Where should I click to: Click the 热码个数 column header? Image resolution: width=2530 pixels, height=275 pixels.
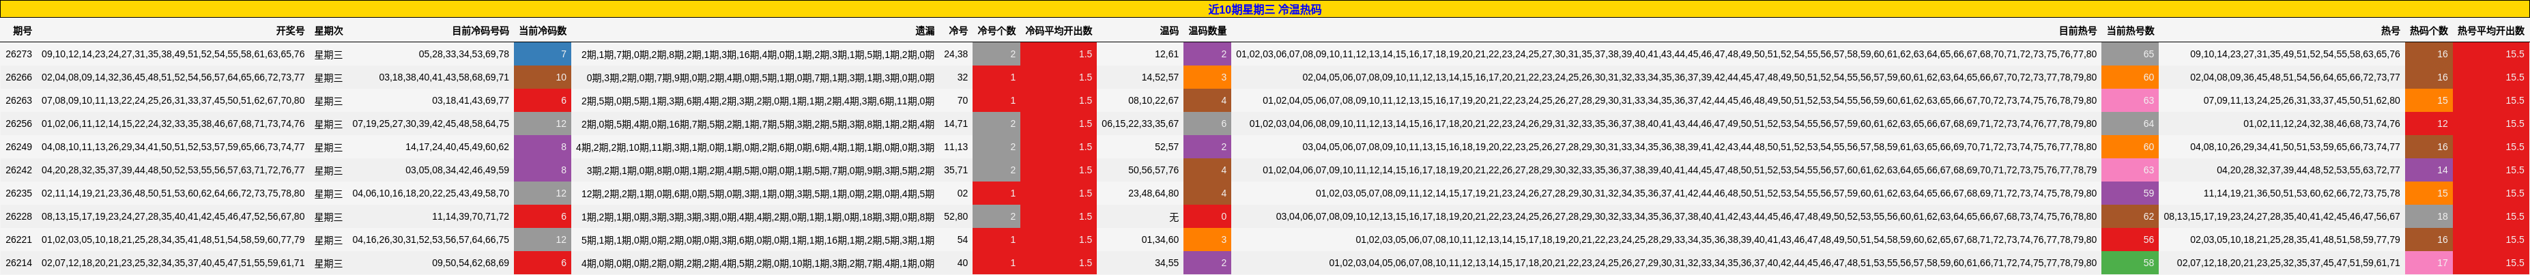click(x=2428, y=31)
